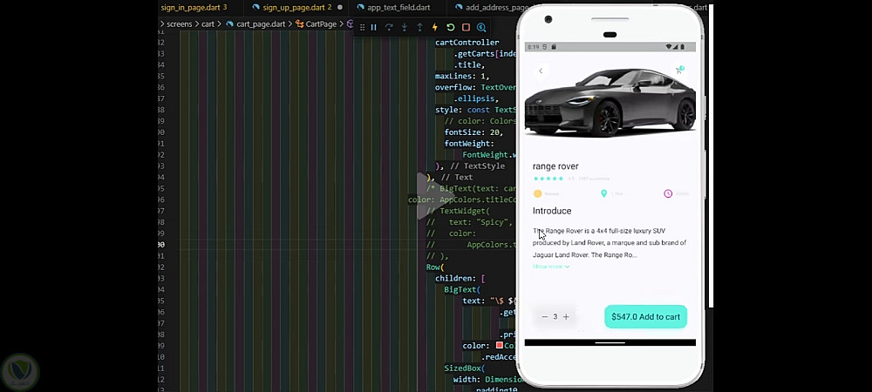Expand description with Show more
This screenshot has width=872, height=392.
551,267
